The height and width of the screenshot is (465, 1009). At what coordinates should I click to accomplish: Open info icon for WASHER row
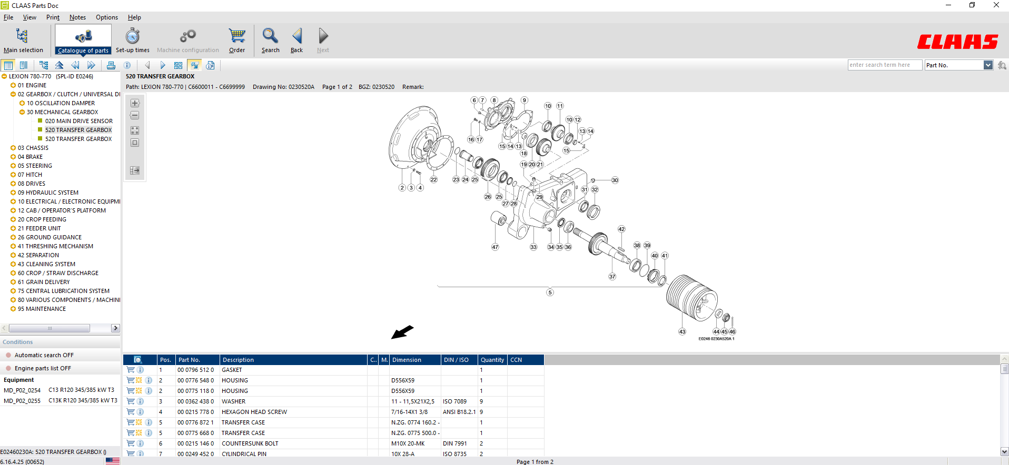click(141, 401)
